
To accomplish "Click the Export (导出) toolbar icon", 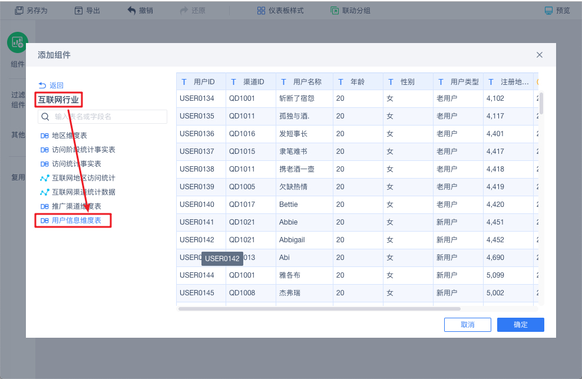I will (x=78, y=11).
